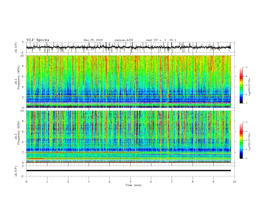Click the "ch.3(V)" axis label
Viewport: 264px width, 204px height.
pos(16,171)
